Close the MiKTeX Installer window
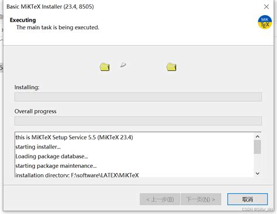The width and height of the screenshot is (277, 214). click(x=266, y=6)
